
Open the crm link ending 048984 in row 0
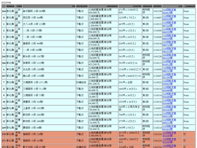pos(169,18)
